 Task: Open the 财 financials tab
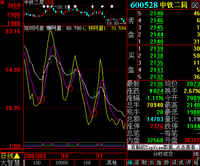pyautogui.click(x=144, y=163)
